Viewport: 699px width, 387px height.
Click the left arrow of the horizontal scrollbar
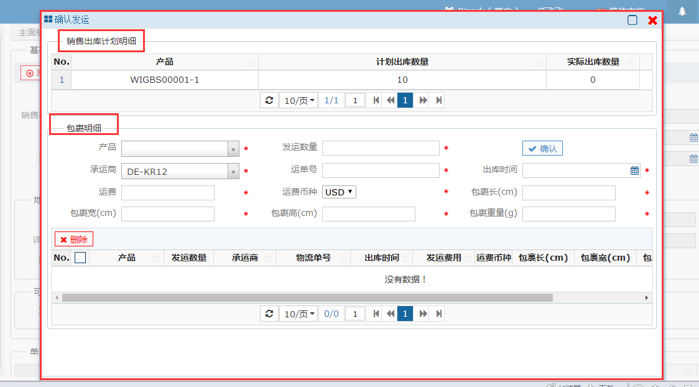(57, 297)
